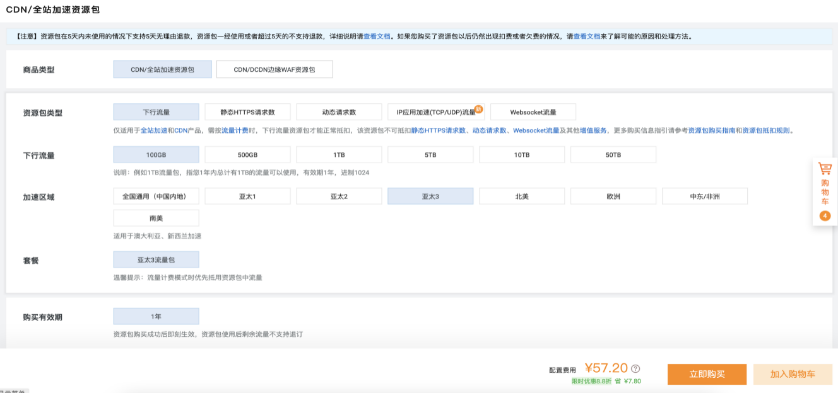Pick the 500GB traffic size
The image size is (838, 403).
coord(247,155)
